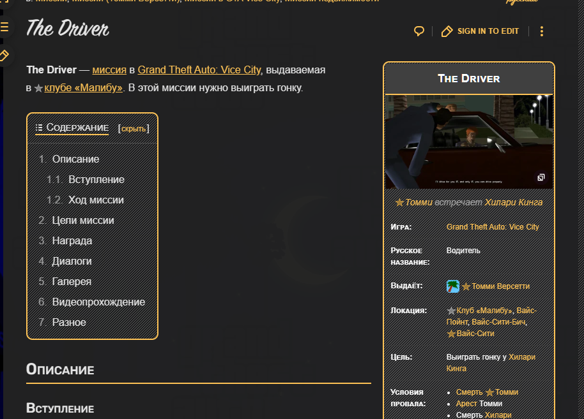584x419 pixels.
Task: Click the Sign In To Edit pencil button
Action: 480,31
